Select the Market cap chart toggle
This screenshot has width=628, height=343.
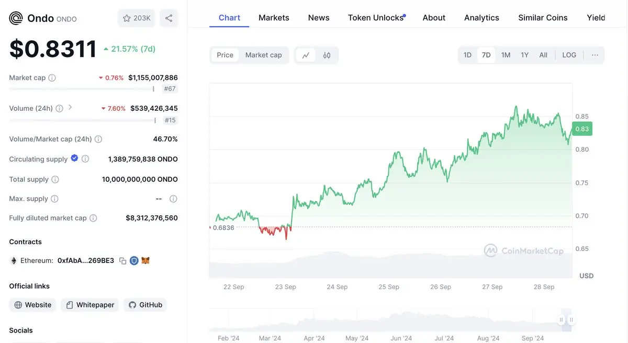[263, 55]
